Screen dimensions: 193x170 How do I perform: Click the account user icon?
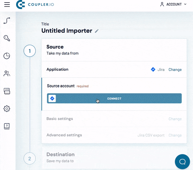162,4
